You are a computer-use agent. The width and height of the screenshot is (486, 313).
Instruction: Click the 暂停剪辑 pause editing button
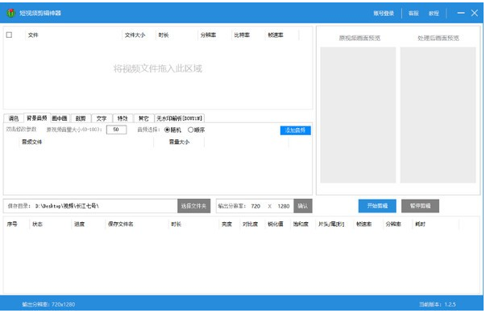[x=420, y=206]
